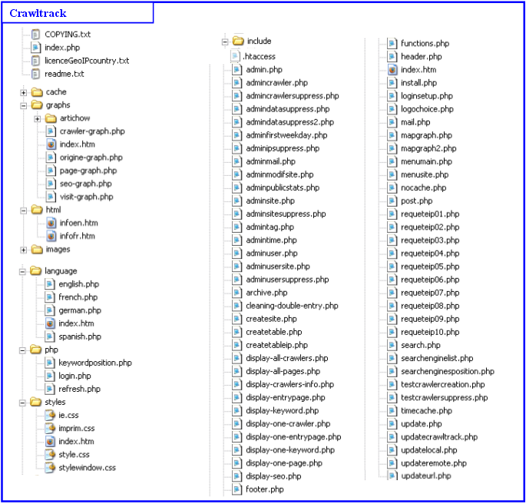Select german.php language file
This screenshot has width=526, height=504.
[x=80, y=310]
